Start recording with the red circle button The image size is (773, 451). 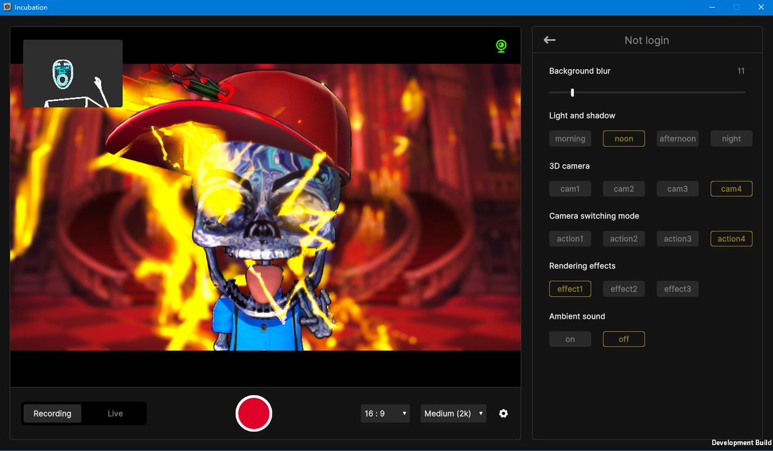pos(254,413)
